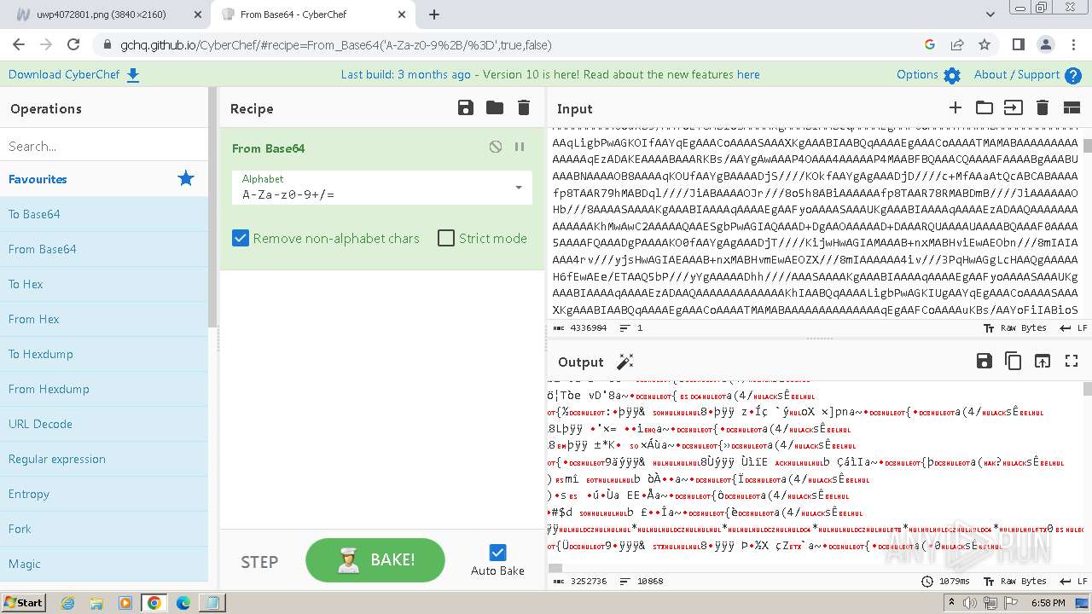Go back to the previous page

pos(19,44)
